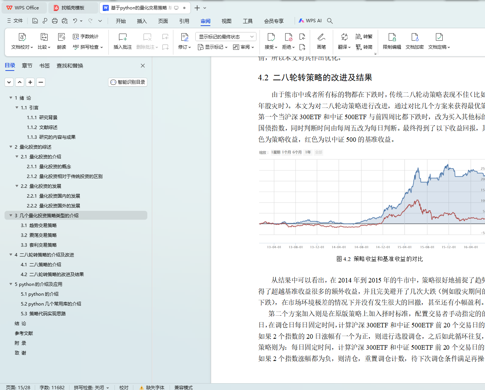This screenshot has height=390, width=485.
Task: Switch to the 章节 tab in the navigation pane
Action: tap(27, 66)
